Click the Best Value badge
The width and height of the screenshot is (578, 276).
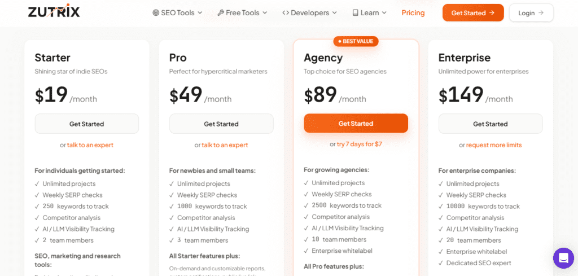tap(356, 41)
